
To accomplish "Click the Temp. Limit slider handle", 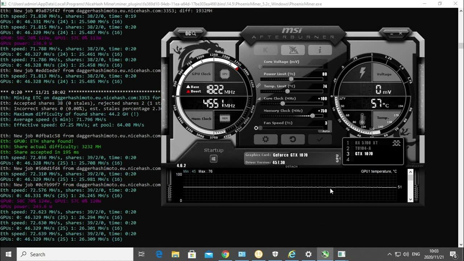I will [287, 91].
